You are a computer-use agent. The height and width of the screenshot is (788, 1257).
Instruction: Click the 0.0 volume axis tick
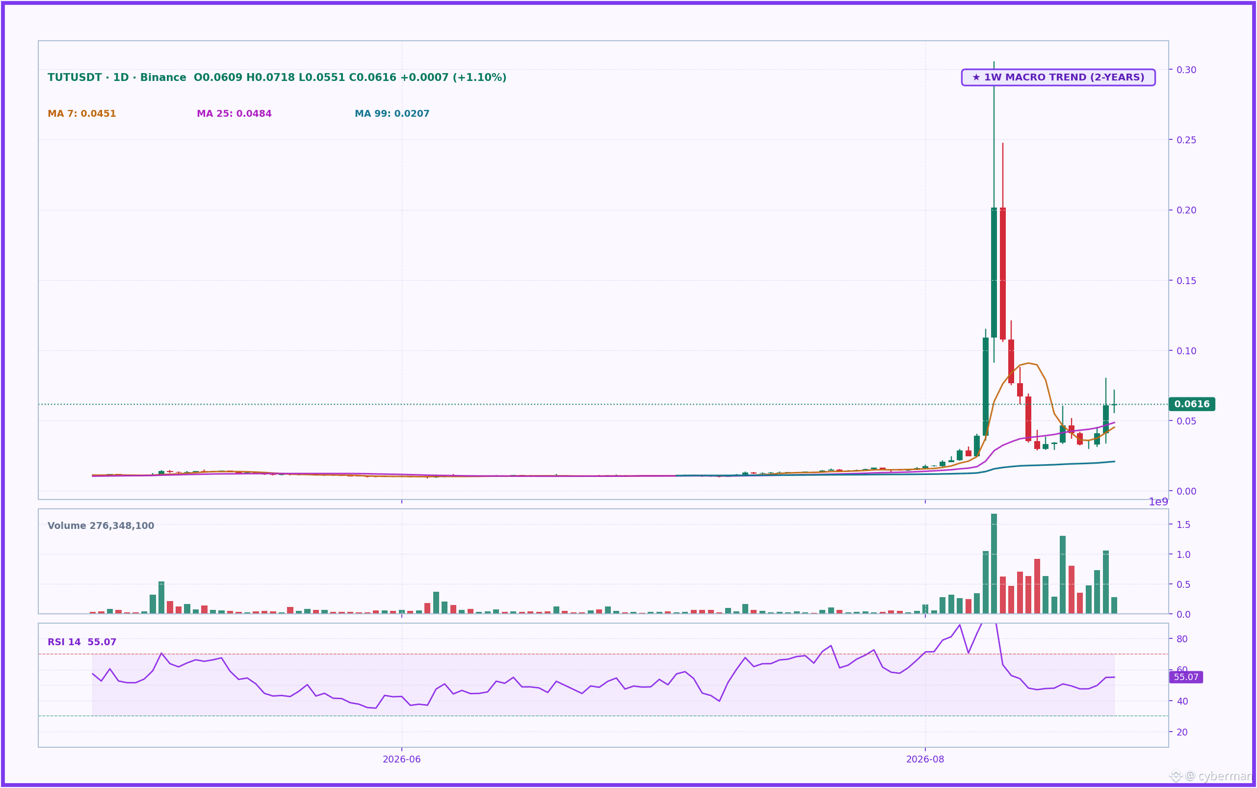tap(1183, 614)
